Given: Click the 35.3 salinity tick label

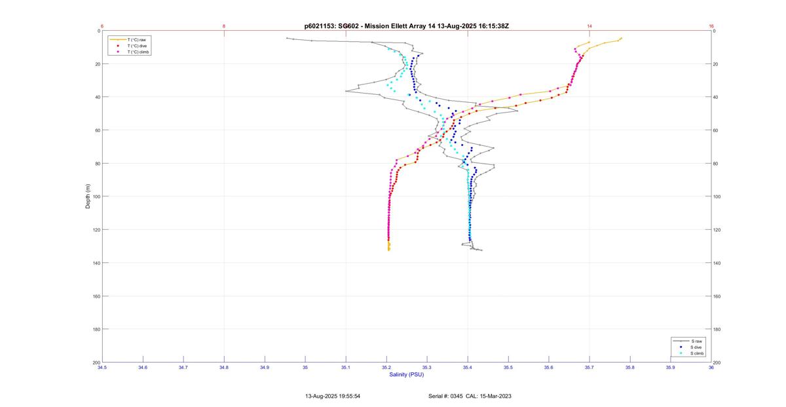Looking at the screenshot, I should pos(427,368).
